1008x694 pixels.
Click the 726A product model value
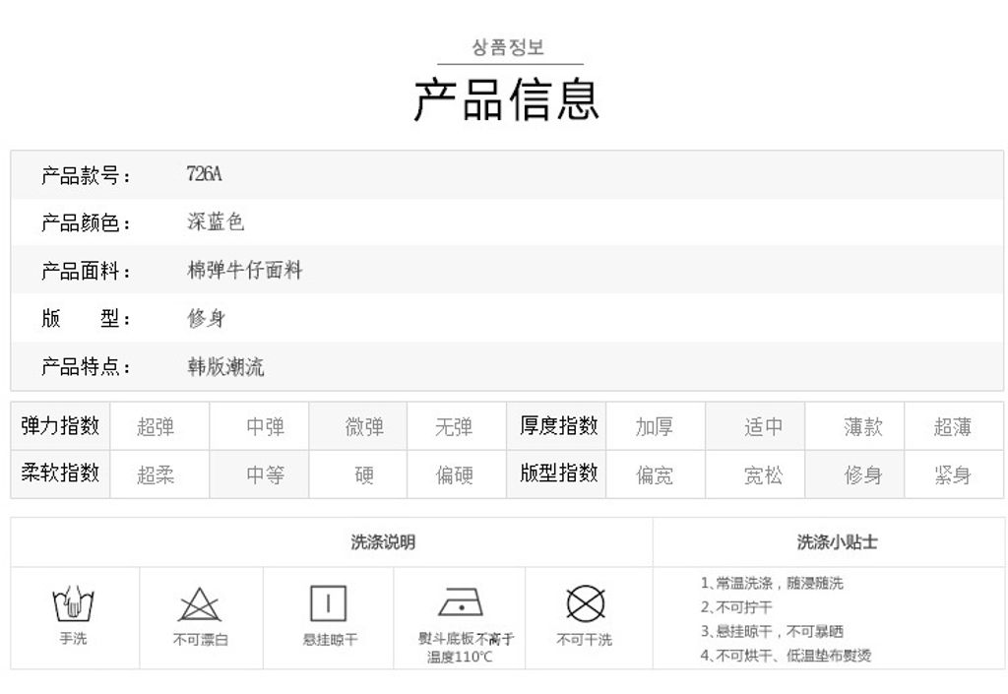[205, 175]
